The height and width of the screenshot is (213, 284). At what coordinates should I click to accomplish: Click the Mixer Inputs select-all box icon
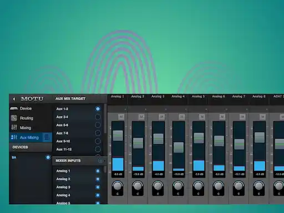click(100, 160)
